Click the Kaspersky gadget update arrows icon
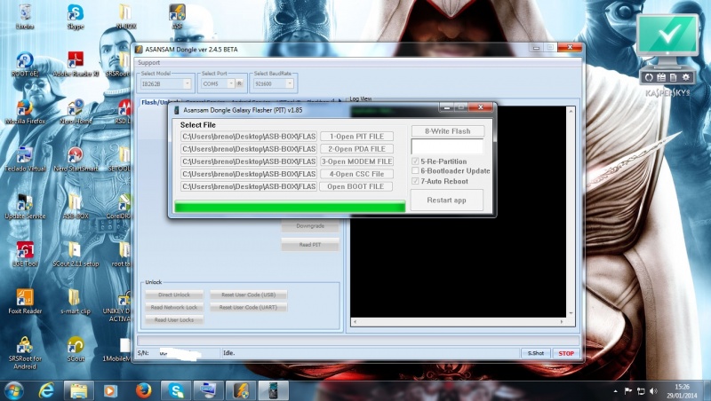 (649, 77)
